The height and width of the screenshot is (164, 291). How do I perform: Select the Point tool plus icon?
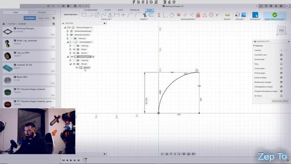(x=123, y=15)
